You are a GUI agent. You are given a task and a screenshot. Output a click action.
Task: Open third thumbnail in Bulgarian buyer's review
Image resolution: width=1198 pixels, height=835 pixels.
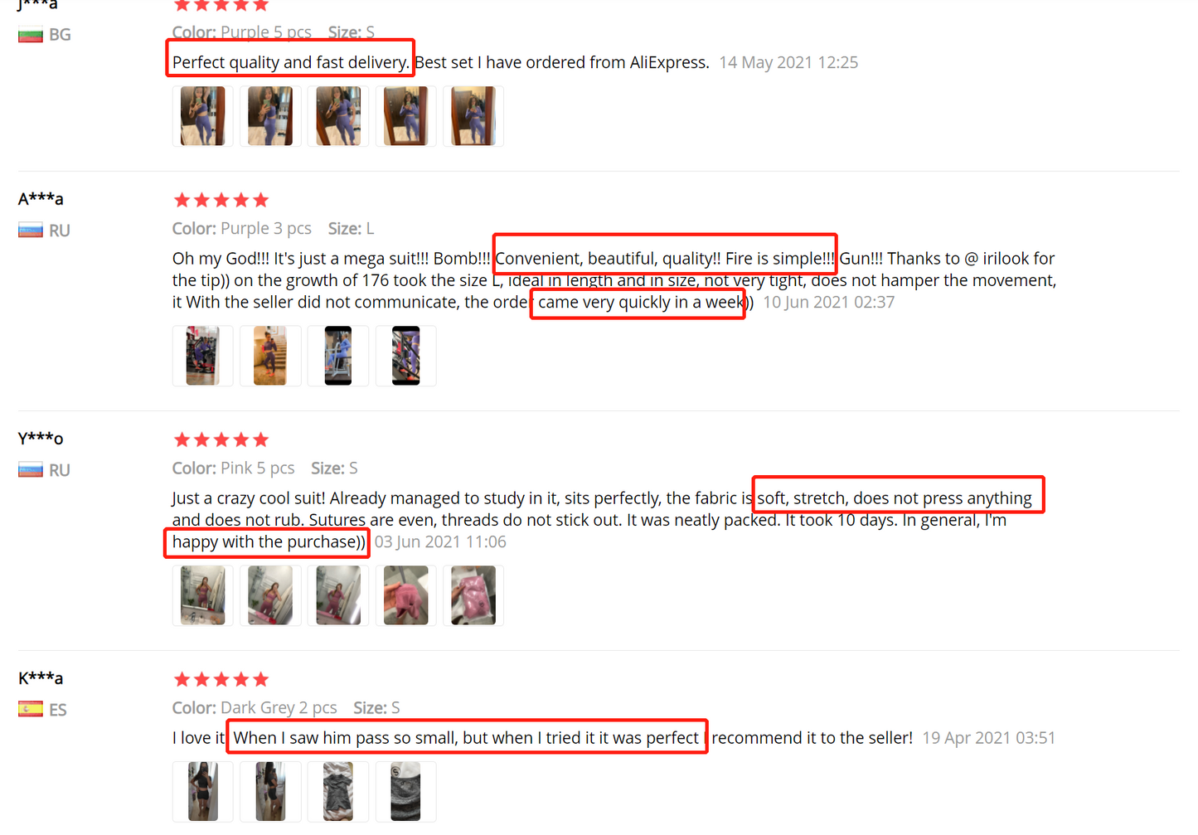tap(338, 116)
